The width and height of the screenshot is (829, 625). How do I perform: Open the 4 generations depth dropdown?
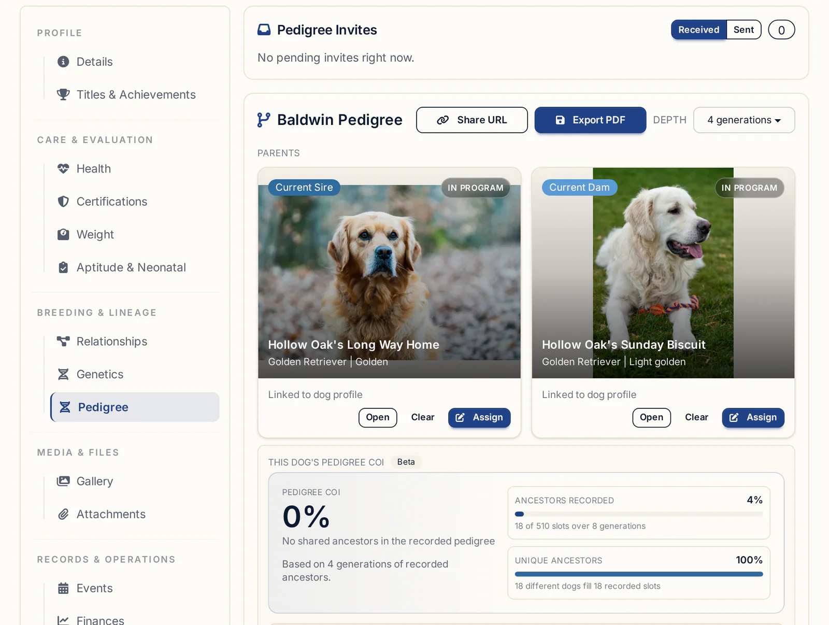click(744, 120)
